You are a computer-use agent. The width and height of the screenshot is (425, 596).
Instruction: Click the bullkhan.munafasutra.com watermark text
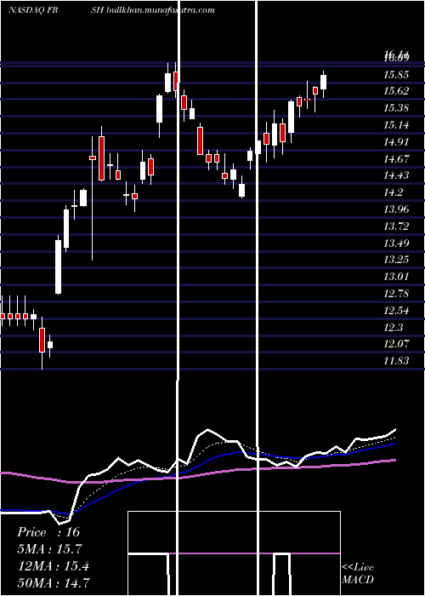pos(161,10)
